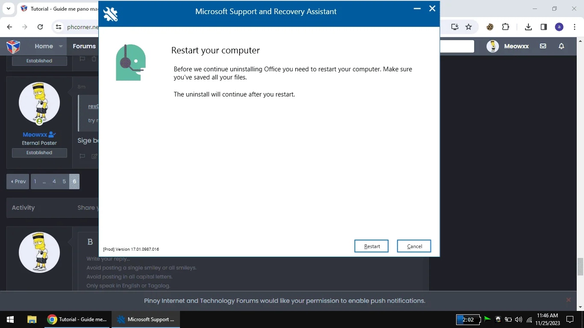Open forum alerts bell icon
The image size is (584, 328).
(562, 46)
